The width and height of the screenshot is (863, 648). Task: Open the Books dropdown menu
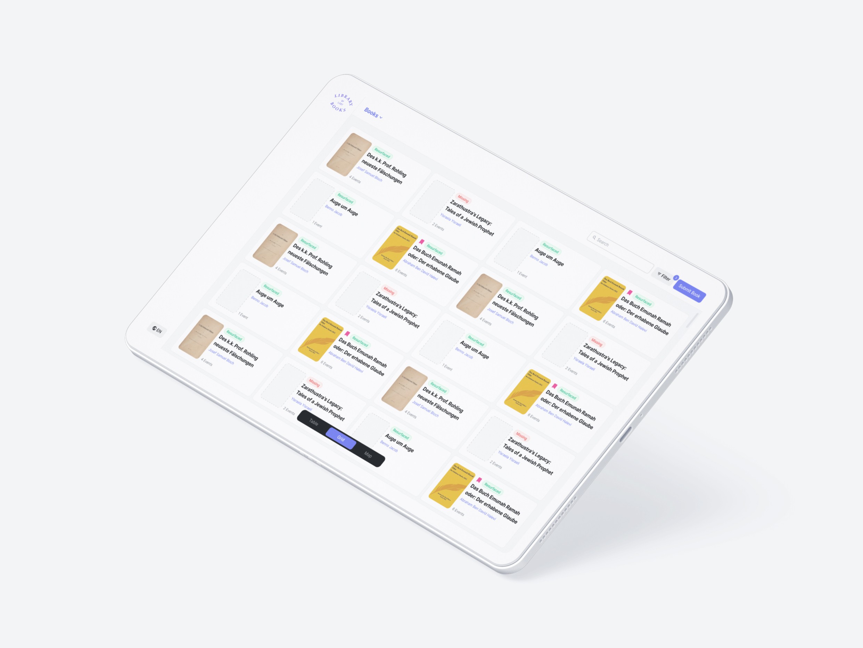point(377,114)
